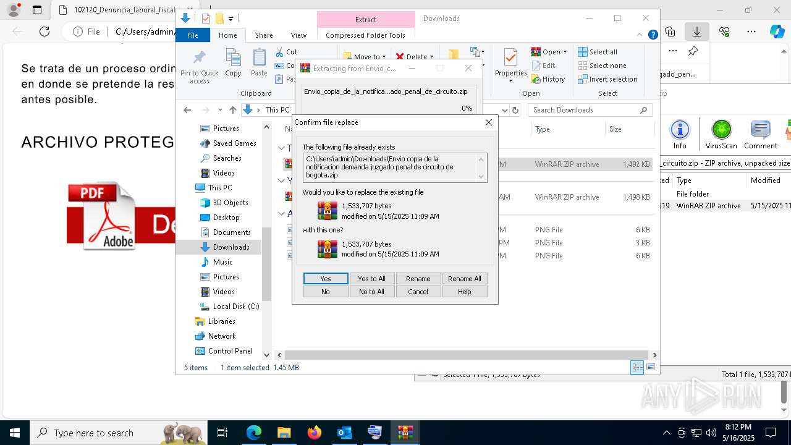Choose No in replace dialog
Screen dimensions: 791x445
326,292
